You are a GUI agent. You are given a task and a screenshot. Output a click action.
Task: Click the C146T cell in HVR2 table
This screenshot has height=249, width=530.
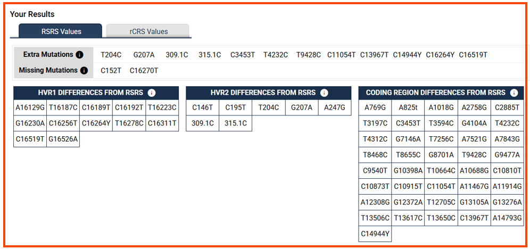point(202,107)
